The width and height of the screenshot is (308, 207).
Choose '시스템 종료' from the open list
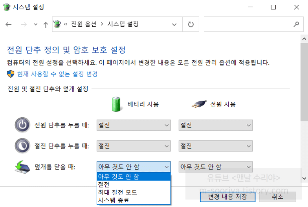click(134, 200)
